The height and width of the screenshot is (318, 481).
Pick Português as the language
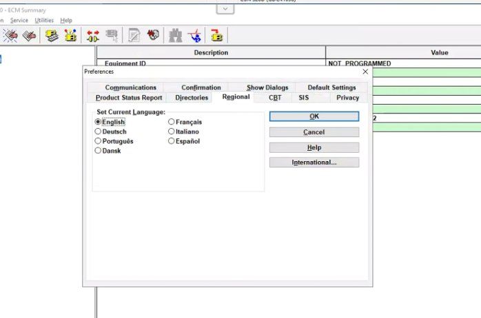[98, 141]
